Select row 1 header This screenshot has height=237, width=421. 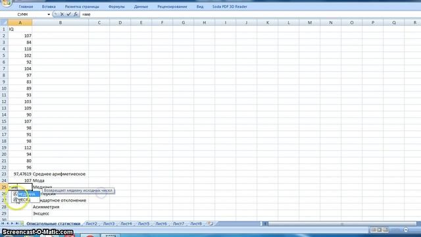click(x=4, y=29)
